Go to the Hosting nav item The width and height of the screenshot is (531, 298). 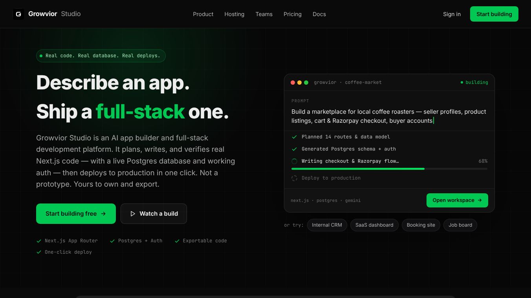[x=234, y=14]
